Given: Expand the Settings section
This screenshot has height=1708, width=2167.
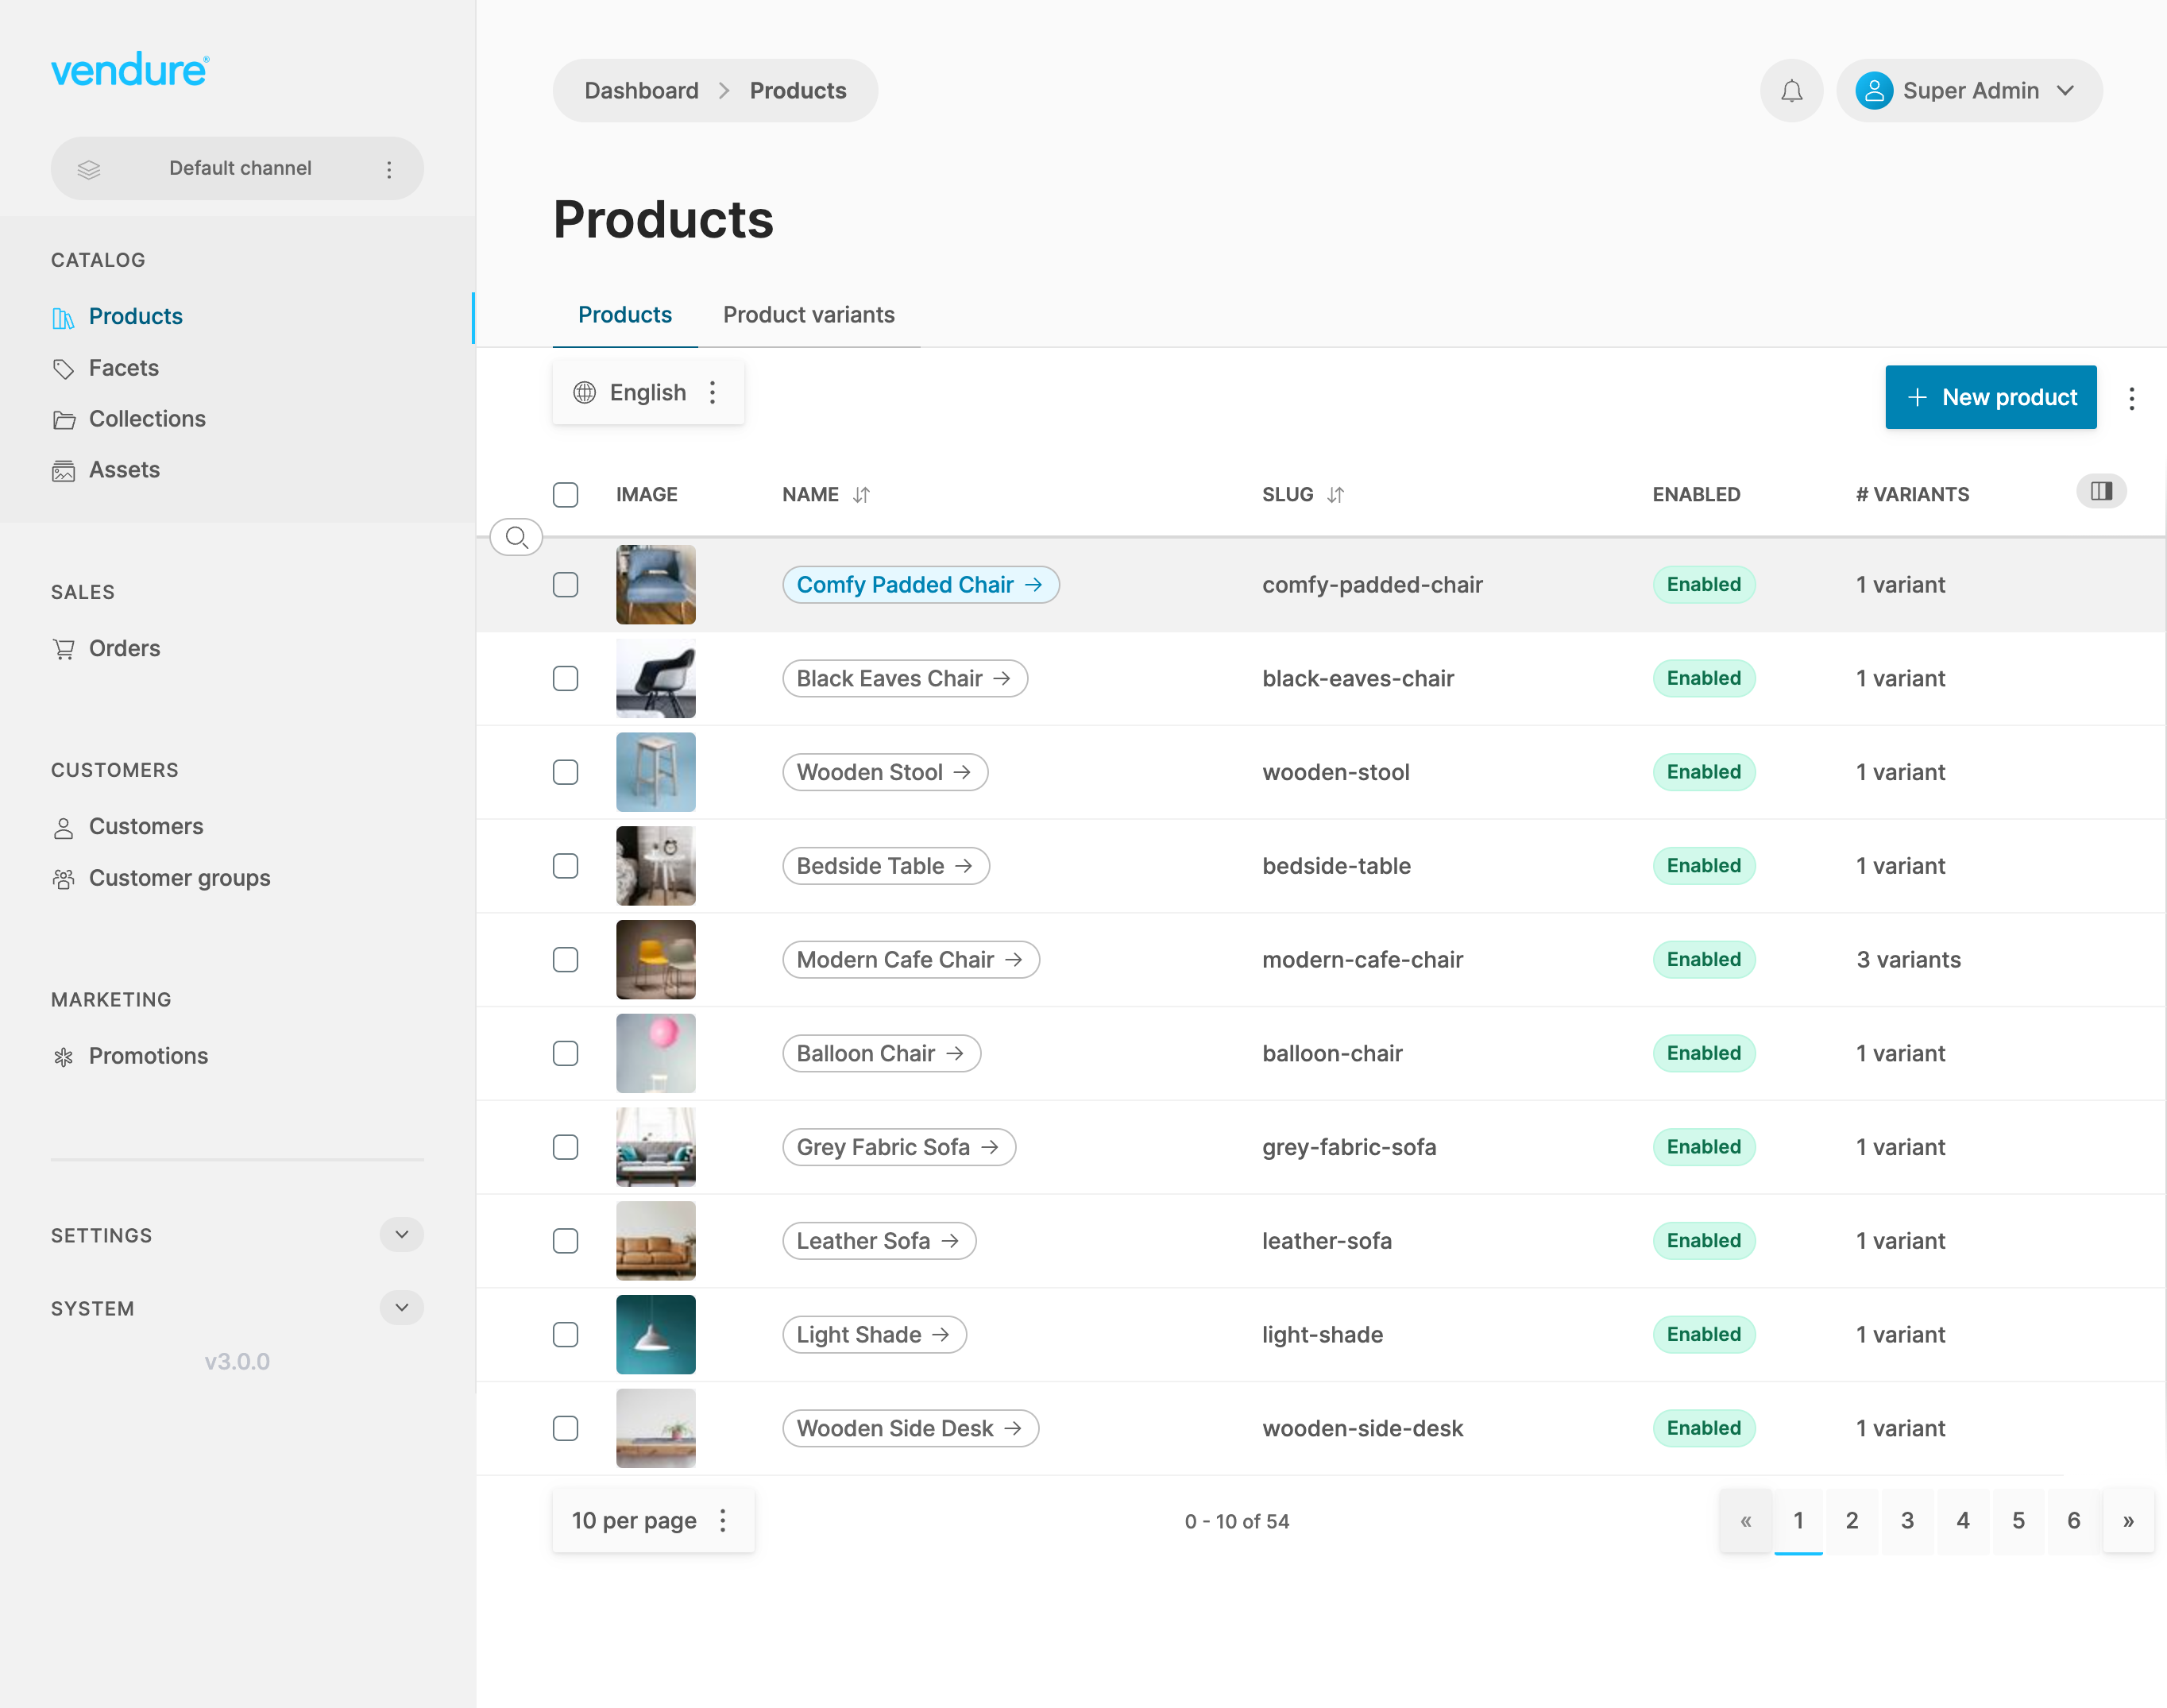Looking at the screenshot, I should pyautogui.click(x=401, y=1235).
